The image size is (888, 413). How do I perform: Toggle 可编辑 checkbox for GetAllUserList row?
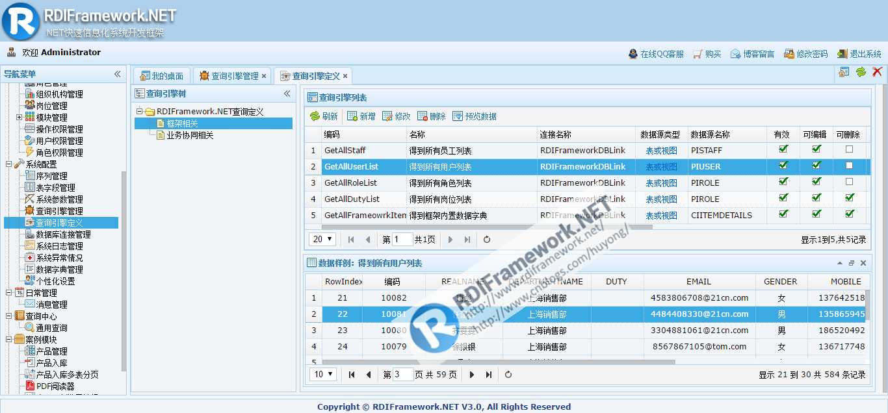816,166
